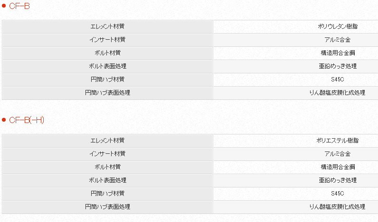This screenshot has height=222, width=378.
Task: Select りん酸塩皮膜化成処理 value in the CF-B table
Action: [x=338, y=93]
